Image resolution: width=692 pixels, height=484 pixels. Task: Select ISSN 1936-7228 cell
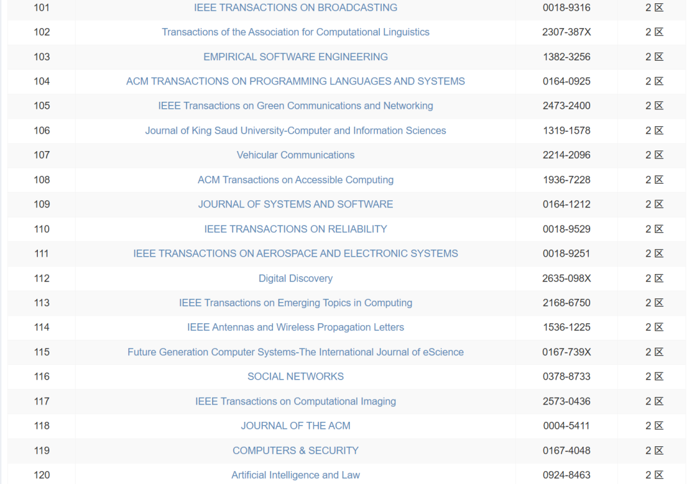click(x=566, y=180)
